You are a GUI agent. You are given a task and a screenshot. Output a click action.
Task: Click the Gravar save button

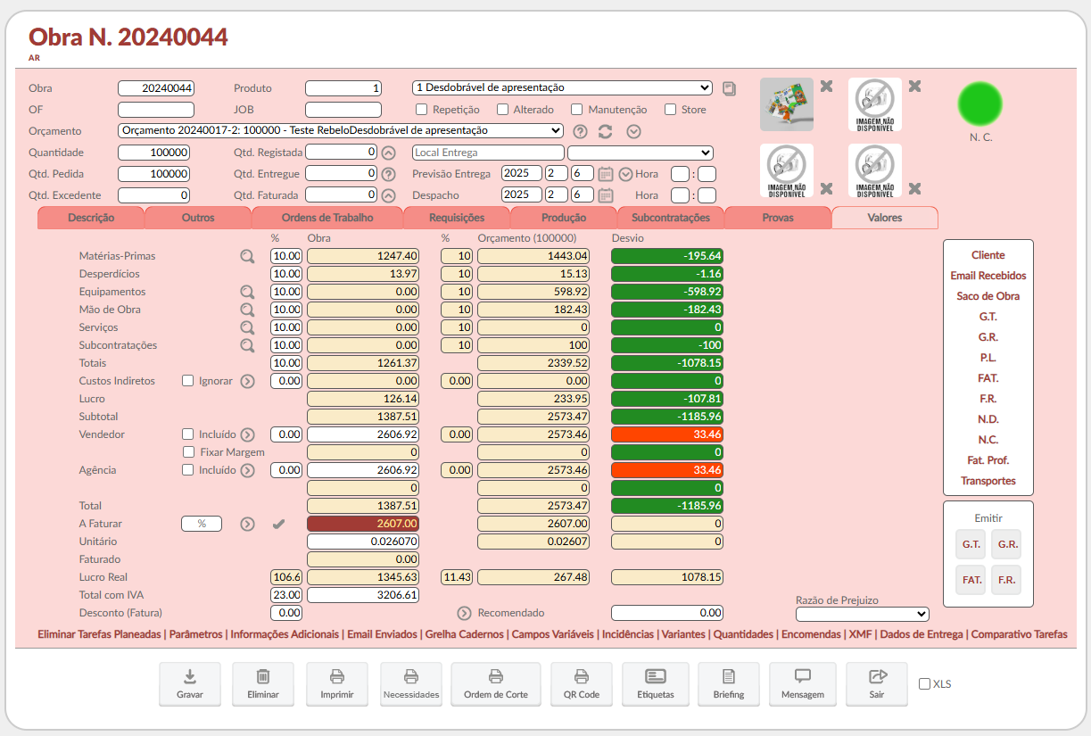(x=189, y=684)
